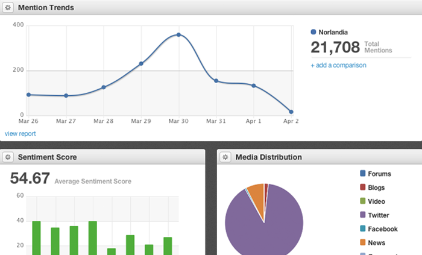This screenshot has width=422, height=255.
Task: Click the Forums legend label
Action: [379, 174]
